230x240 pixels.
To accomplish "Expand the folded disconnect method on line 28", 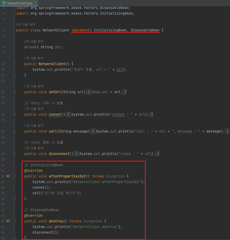I will (x=15, y=154).
